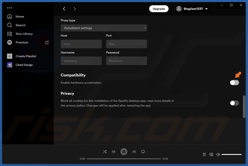Click the Your Library shelf icon
The image size is (248, 166).
pos(9,34)
